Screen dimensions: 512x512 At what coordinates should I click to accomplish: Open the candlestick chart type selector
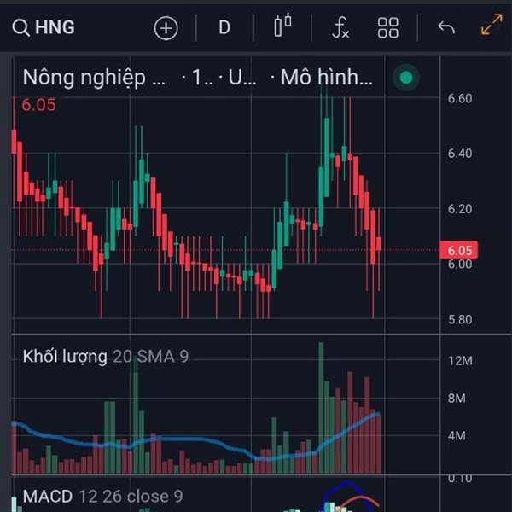pyautogui.click(x=282, y=25)
